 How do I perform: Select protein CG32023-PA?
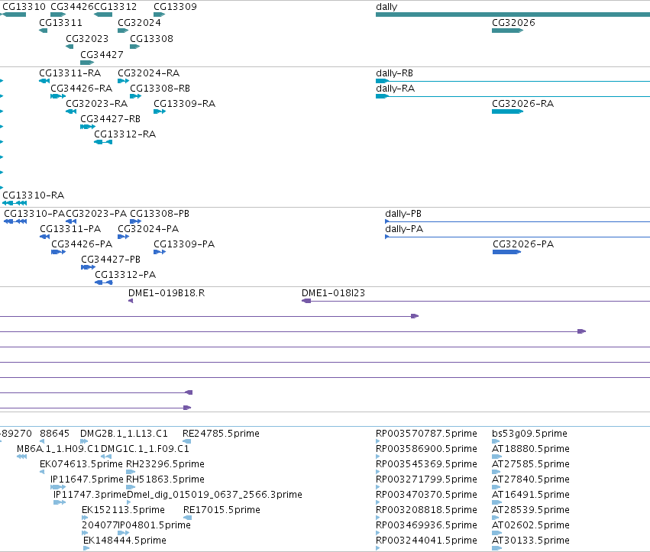pyautogui.click(x=71, y=221)
